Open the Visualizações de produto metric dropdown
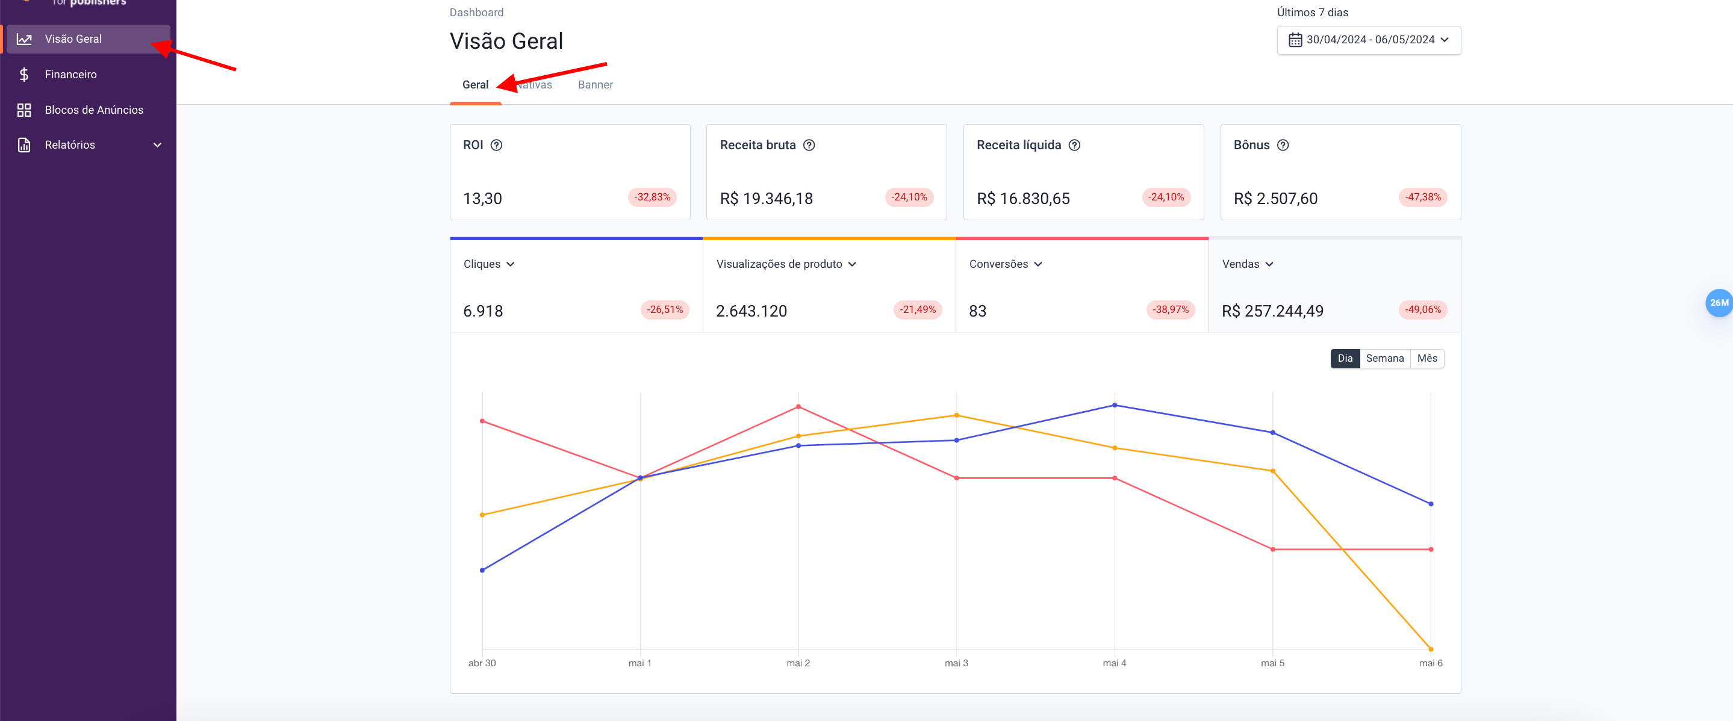Image resolution: width=1733 pixels, height=721 pixels. (786, 264)
